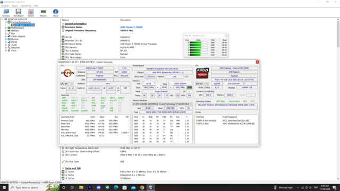Expand the Drives tree node
This screenshot has width=340, height=191.
6,42
